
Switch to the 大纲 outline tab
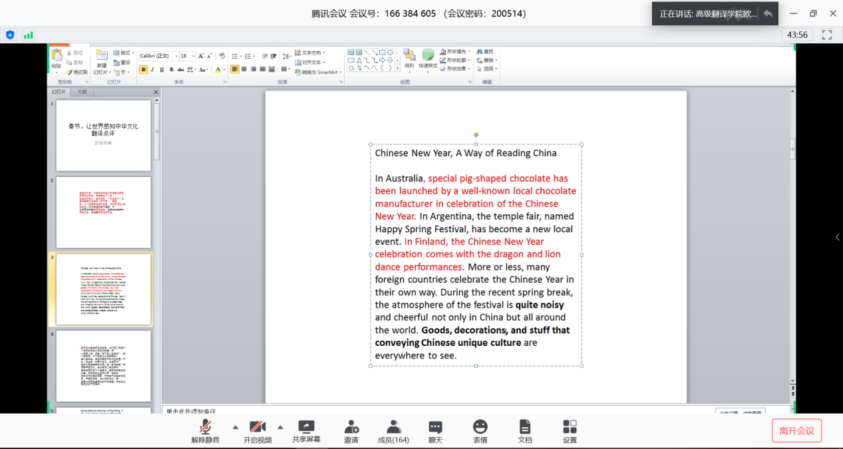81,92
